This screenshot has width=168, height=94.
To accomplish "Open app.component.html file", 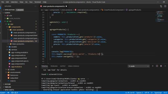I will pos(19,58).
